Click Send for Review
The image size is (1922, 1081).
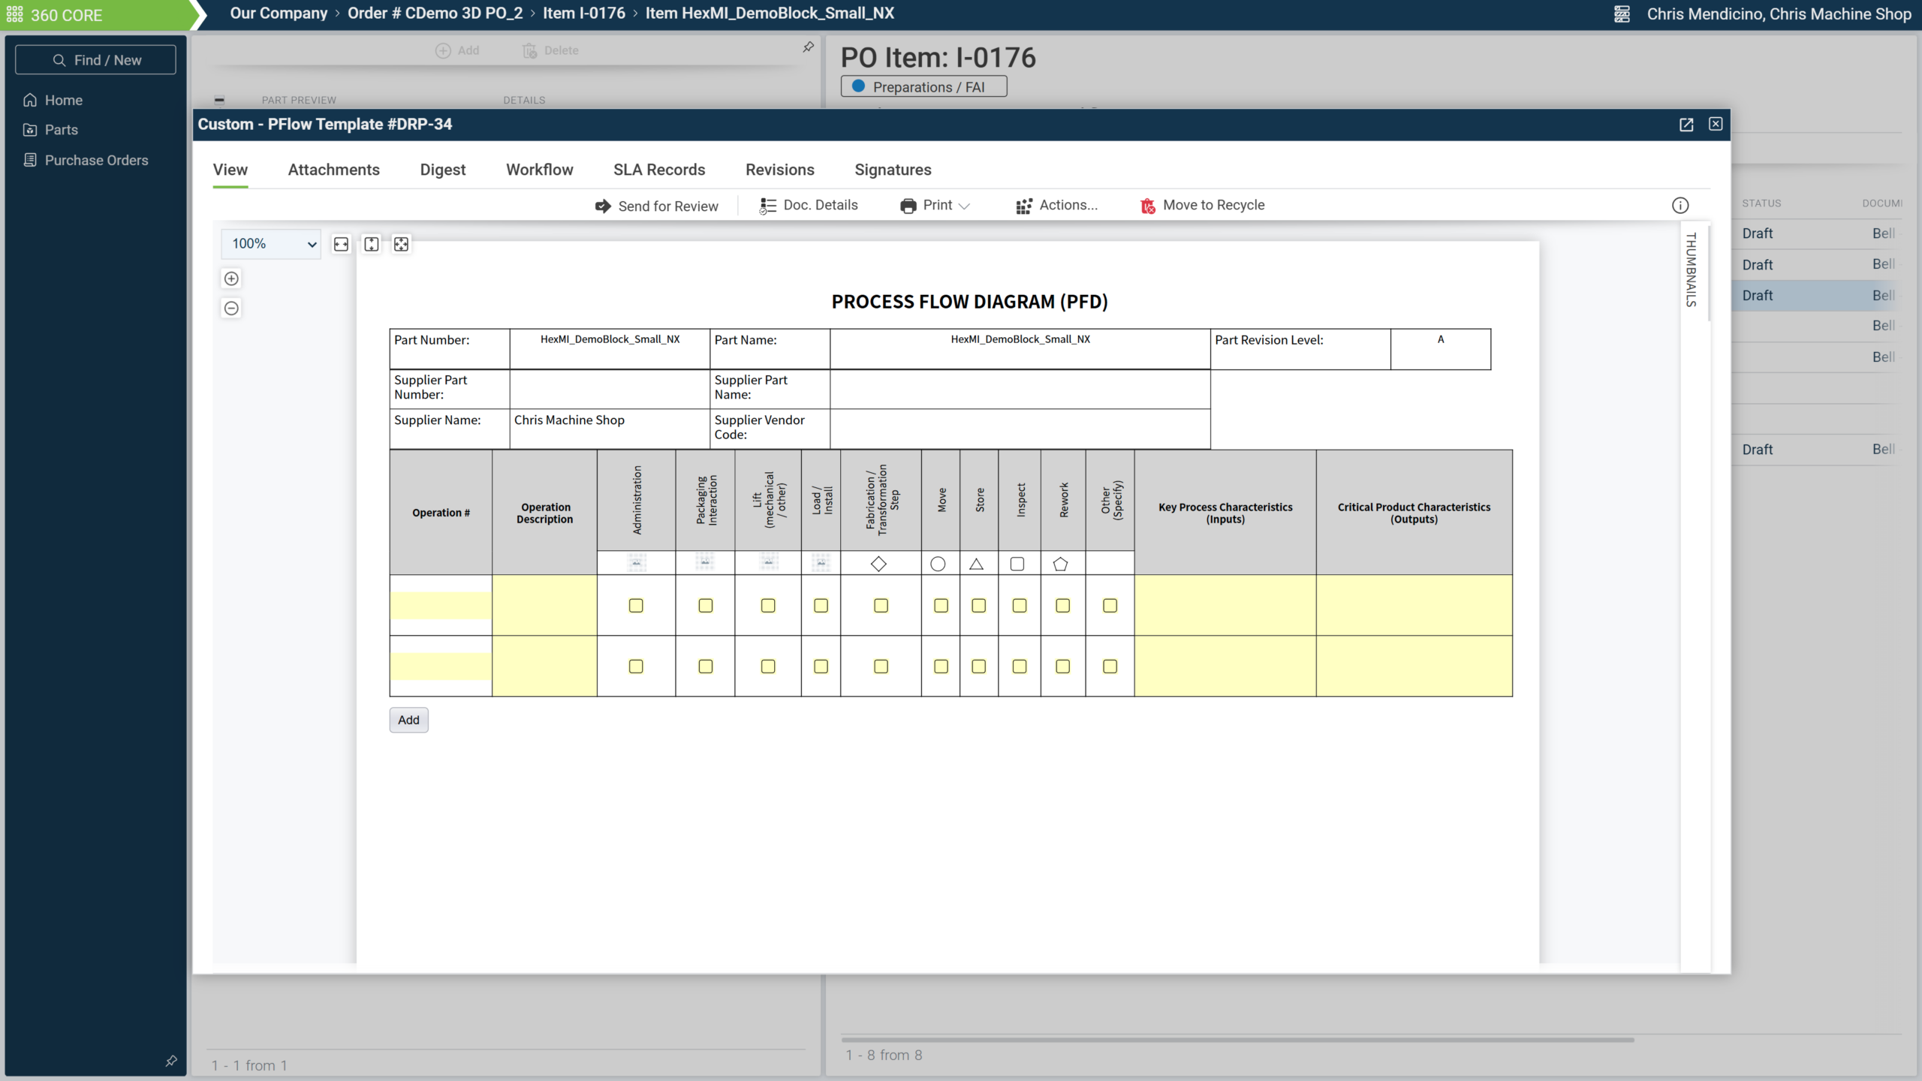[656, 206]
